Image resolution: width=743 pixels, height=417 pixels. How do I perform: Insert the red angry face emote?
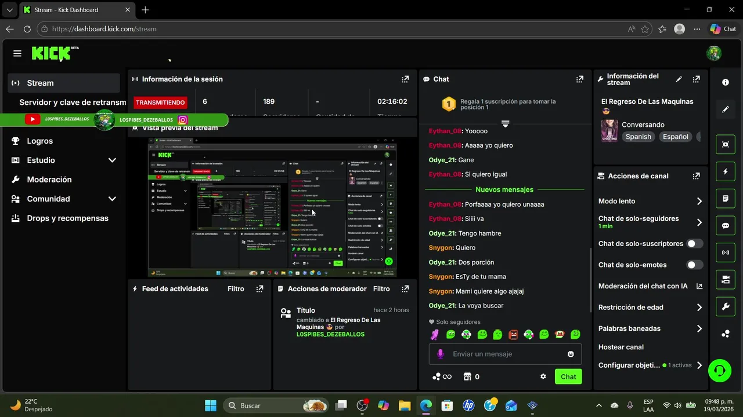pos(513,334)
